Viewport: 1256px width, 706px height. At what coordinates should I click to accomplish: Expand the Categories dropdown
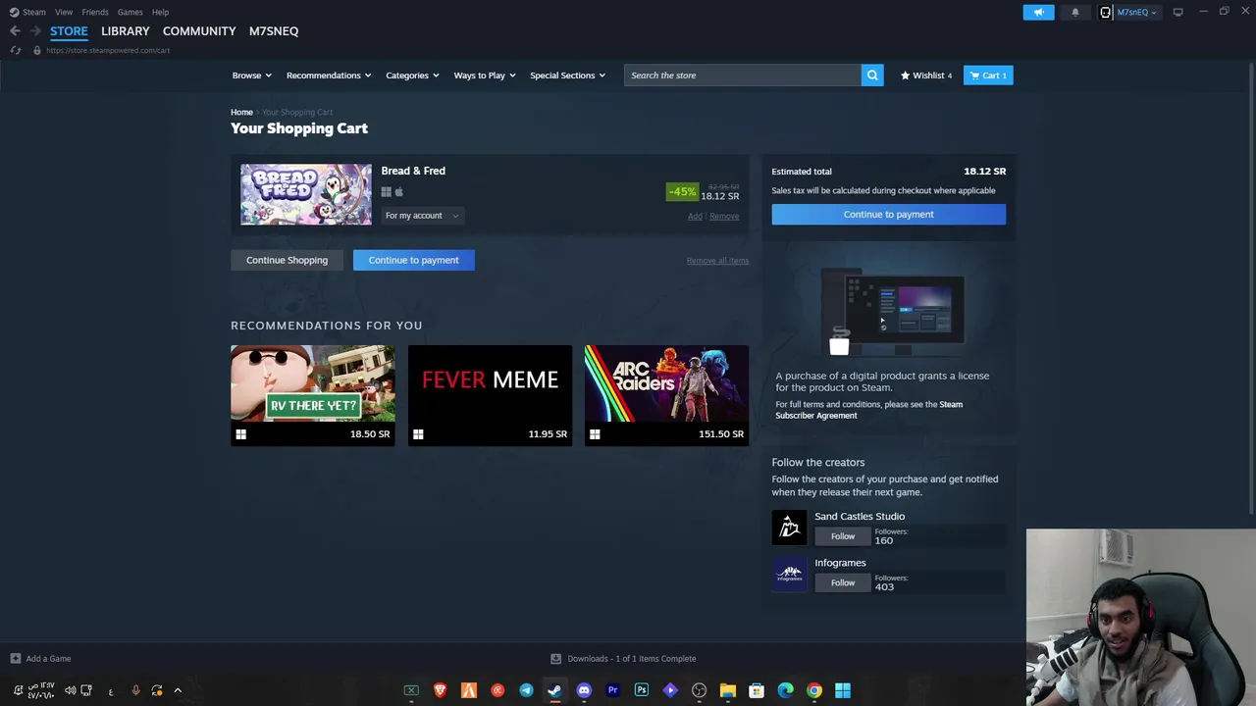coord(412,76)
